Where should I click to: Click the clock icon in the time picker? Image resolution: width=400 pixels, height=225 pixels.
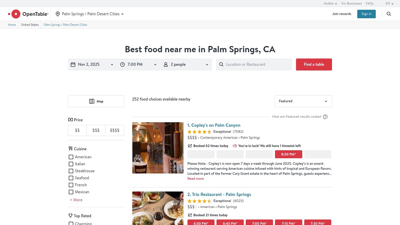pos(122,64)
